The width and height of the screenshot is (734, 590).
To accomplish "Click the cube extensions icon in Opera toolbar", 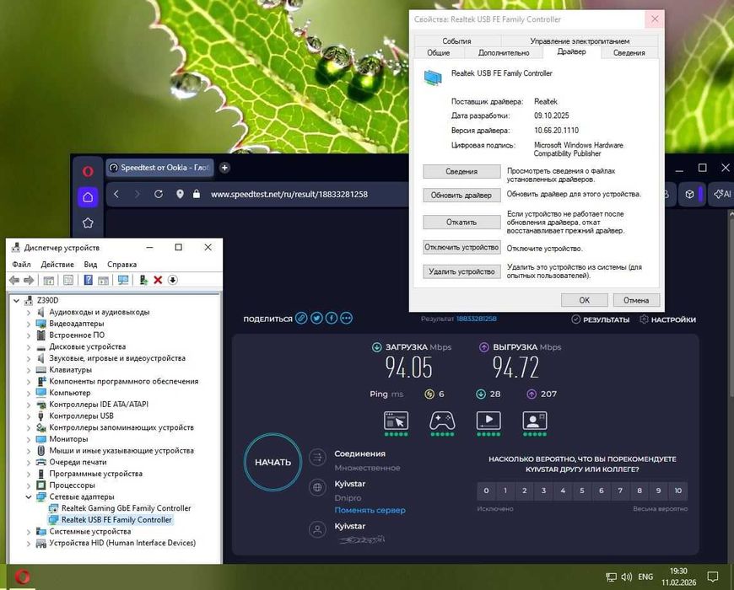I will point(689,194).
